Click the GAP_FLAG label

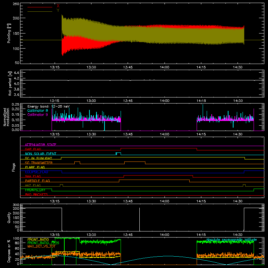[33, 149]
